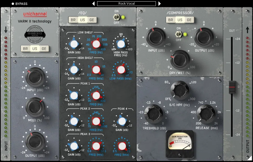Image resolution: width=253 pixels, height=162 pixels.
Task: Go to next preset with right arrow
Action: click(159, 4)
